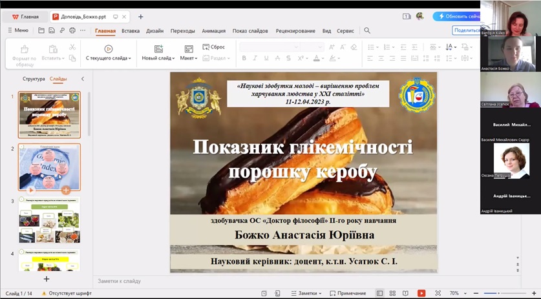Start slideshow with С текущего слайда icon
Image resolution: width=541 pixels, height=299 pixels.
click(108, 49)
